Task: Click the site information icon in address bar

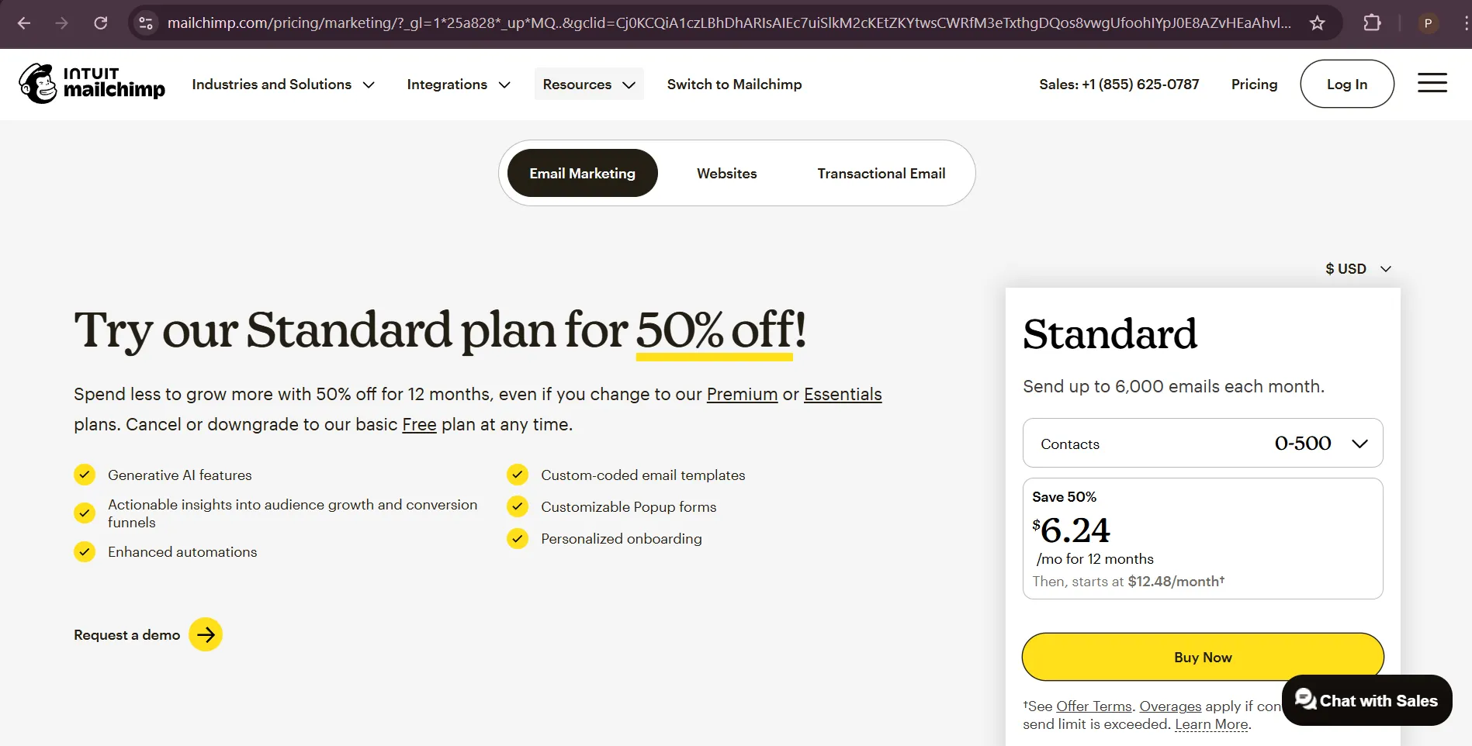Action: coord(146,23)
